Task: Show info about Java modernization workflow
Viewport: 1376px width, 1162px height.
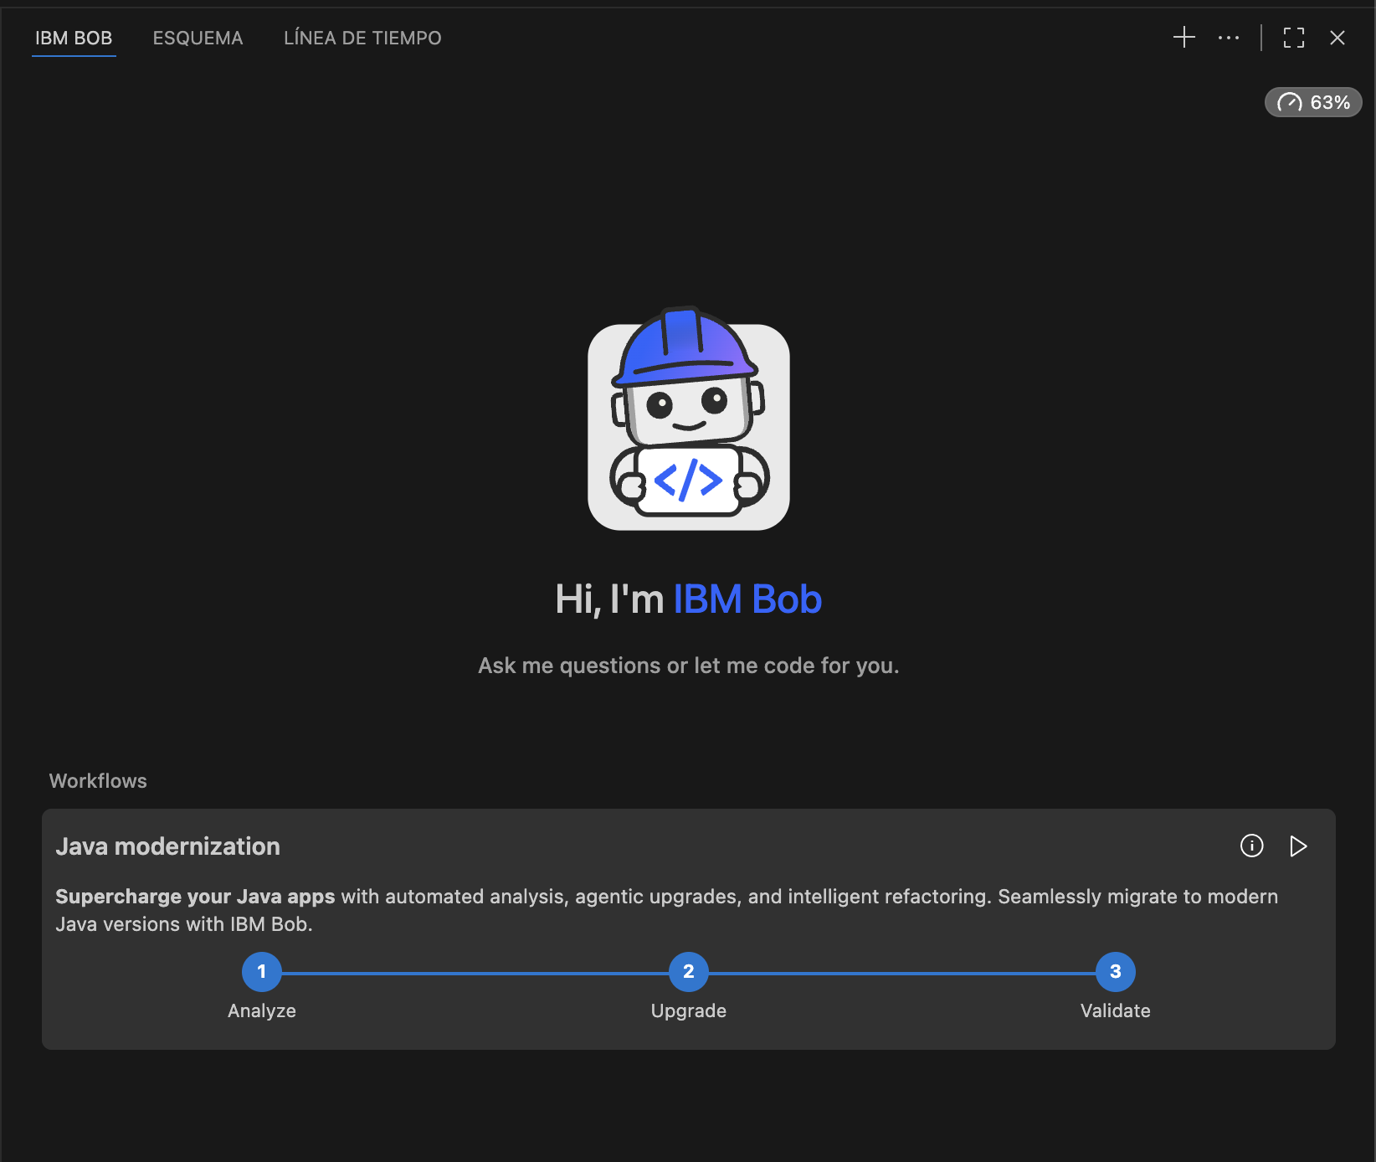Action: (1251, 846)
